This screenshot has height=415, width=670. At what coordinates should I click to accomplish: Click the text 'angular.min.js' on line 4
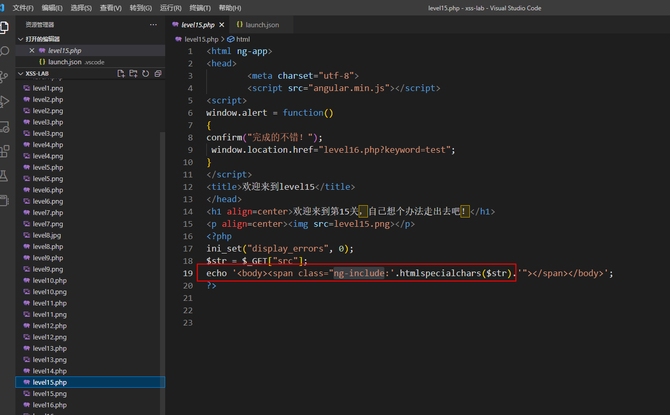tap(350, 88)
